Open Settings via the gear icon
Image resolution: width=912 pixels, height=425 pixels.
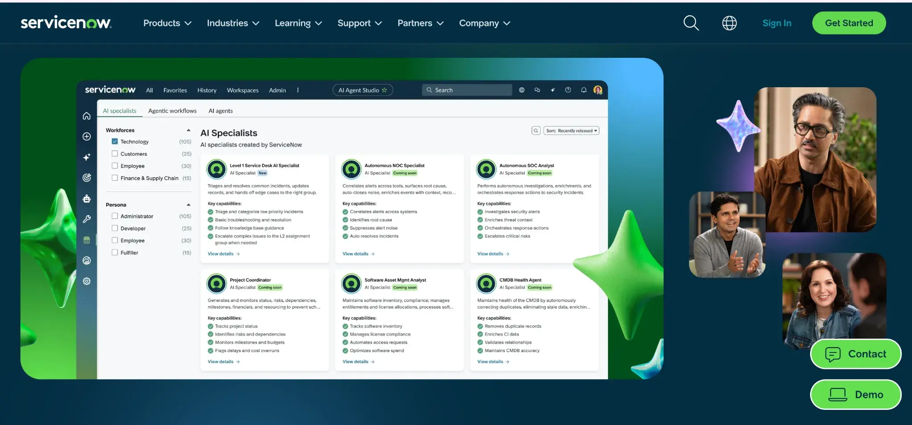pos(87,281)
